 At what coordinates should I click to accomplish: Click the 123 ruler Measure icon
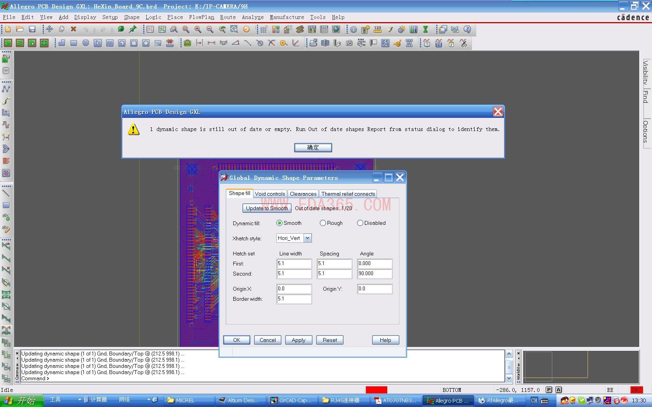[378, 29]
